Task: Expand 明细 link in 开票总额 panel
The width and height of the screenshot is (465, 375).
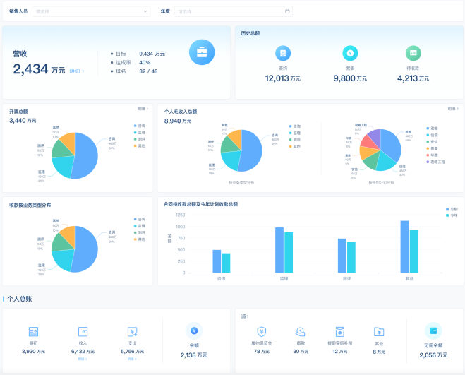Action: click(142, 109)
